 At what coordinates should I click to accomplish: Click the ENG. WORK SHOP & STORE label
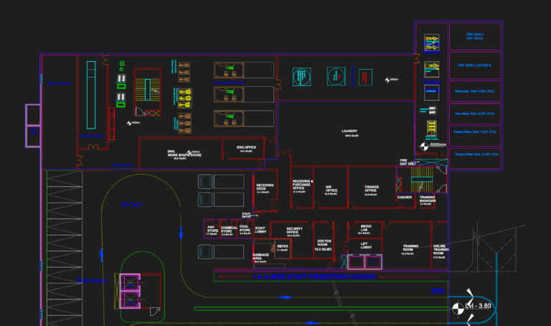pyautogui.click(x=184, y=154)
